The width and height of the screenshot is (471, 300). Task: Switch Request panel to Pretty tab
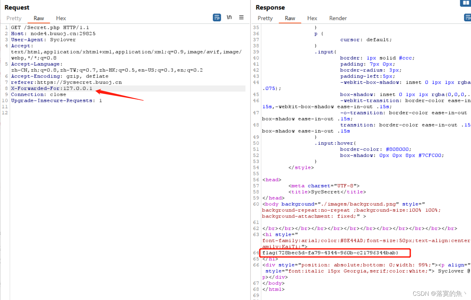14,18
